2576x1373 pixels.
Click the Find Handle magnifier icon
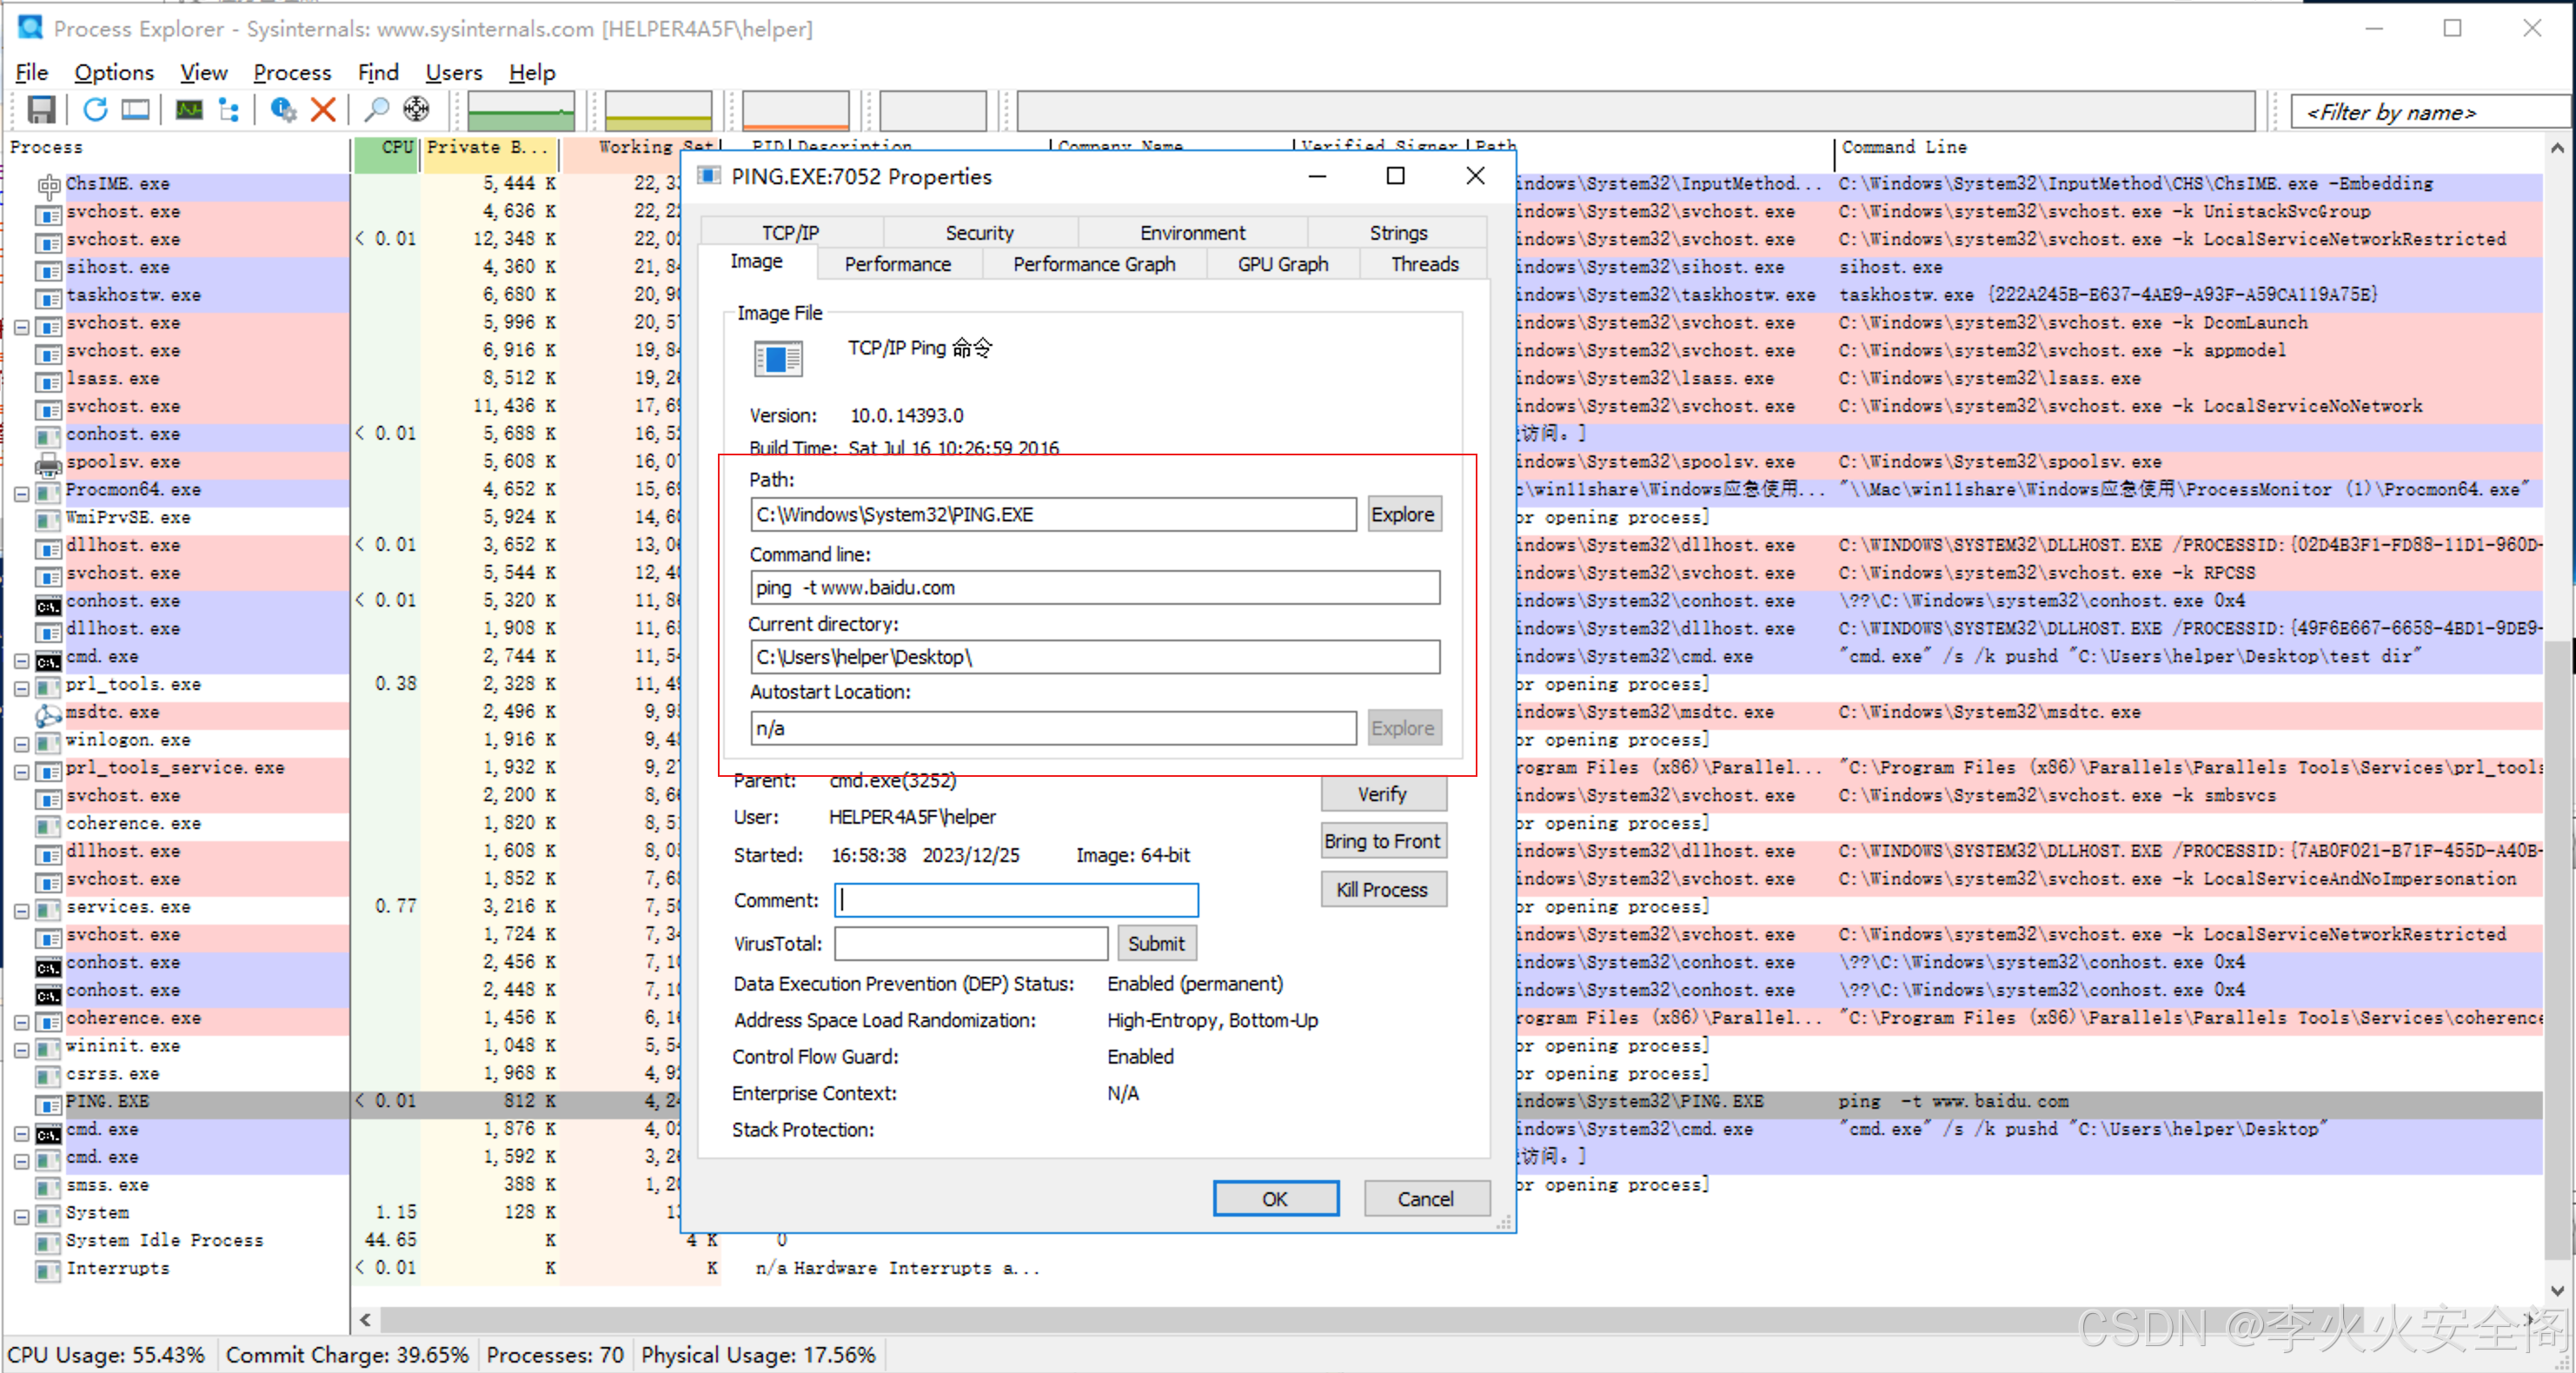pos(376,109)
